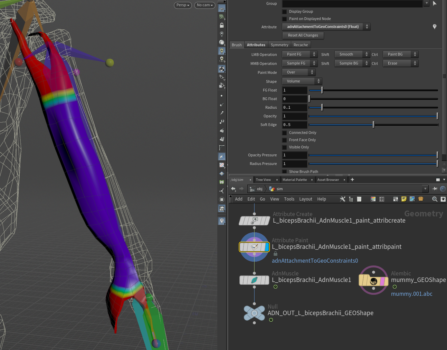
Task: Select the Alembic node mummy_GEOShape
Action: coord(373,280)
